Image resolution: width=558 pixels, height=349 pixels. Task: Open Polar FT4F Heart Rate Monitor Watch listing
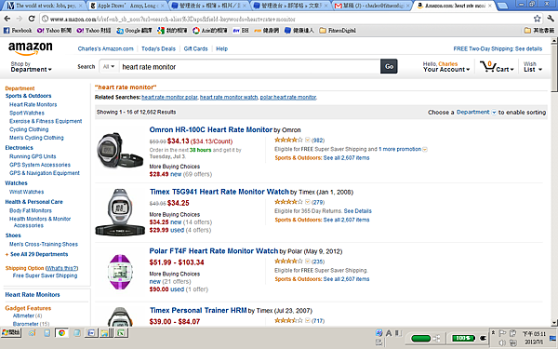[x=214, y=250]
